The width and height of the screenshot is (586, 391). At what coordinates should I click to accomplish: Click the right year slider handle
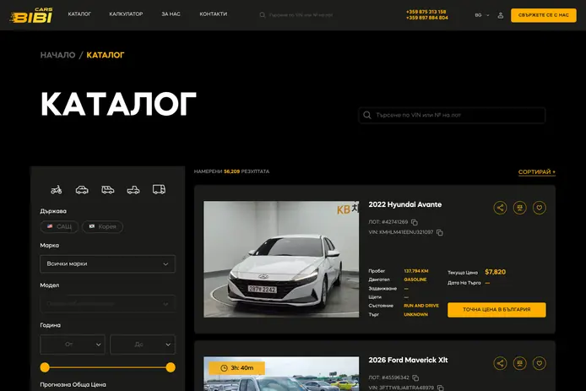(x=171, y=367)
